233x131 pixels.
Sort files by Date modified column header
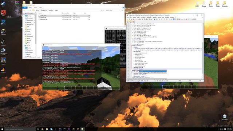point(66,13)
